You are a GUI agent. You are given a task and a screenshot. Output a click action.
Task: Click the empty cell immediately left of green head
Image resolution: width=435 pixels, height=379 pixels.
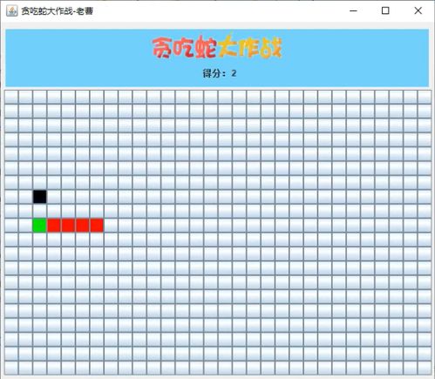pyautogui.click(x=25, y=226)
